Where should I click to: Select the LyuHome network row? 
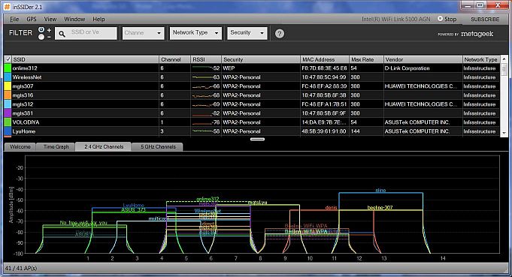click(x=252, y=131)
